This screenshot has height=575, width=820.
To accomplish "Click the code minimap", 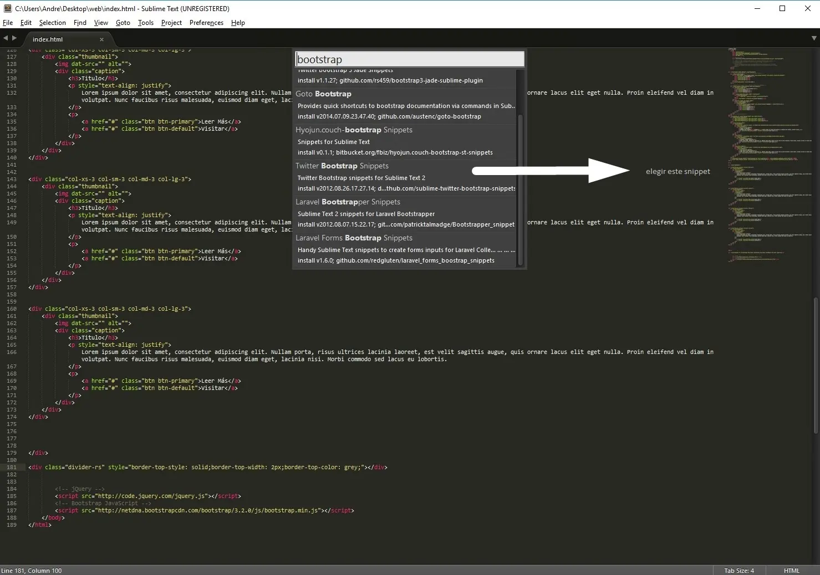I will (x=770, y=155).
